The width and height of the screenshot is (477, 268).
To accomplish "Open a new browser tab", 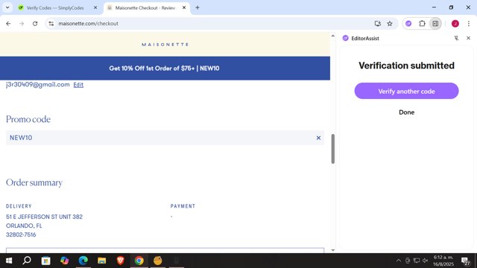I will click(x=198, y=7).
